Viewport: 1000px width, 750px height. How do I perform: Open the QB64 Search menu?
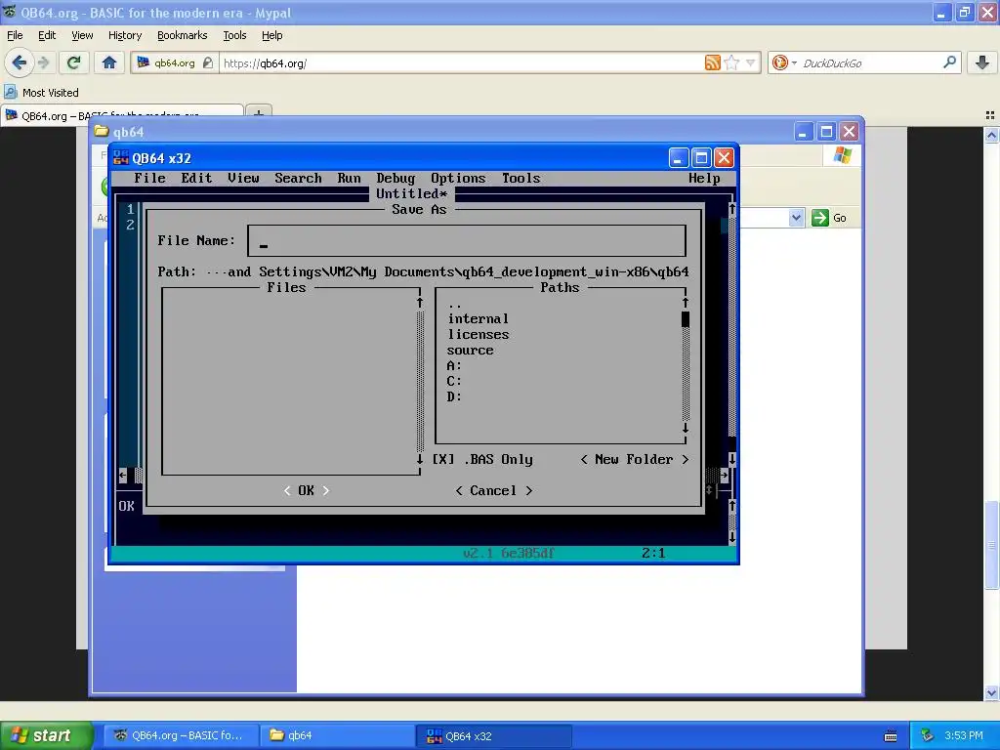pos(298,178)
